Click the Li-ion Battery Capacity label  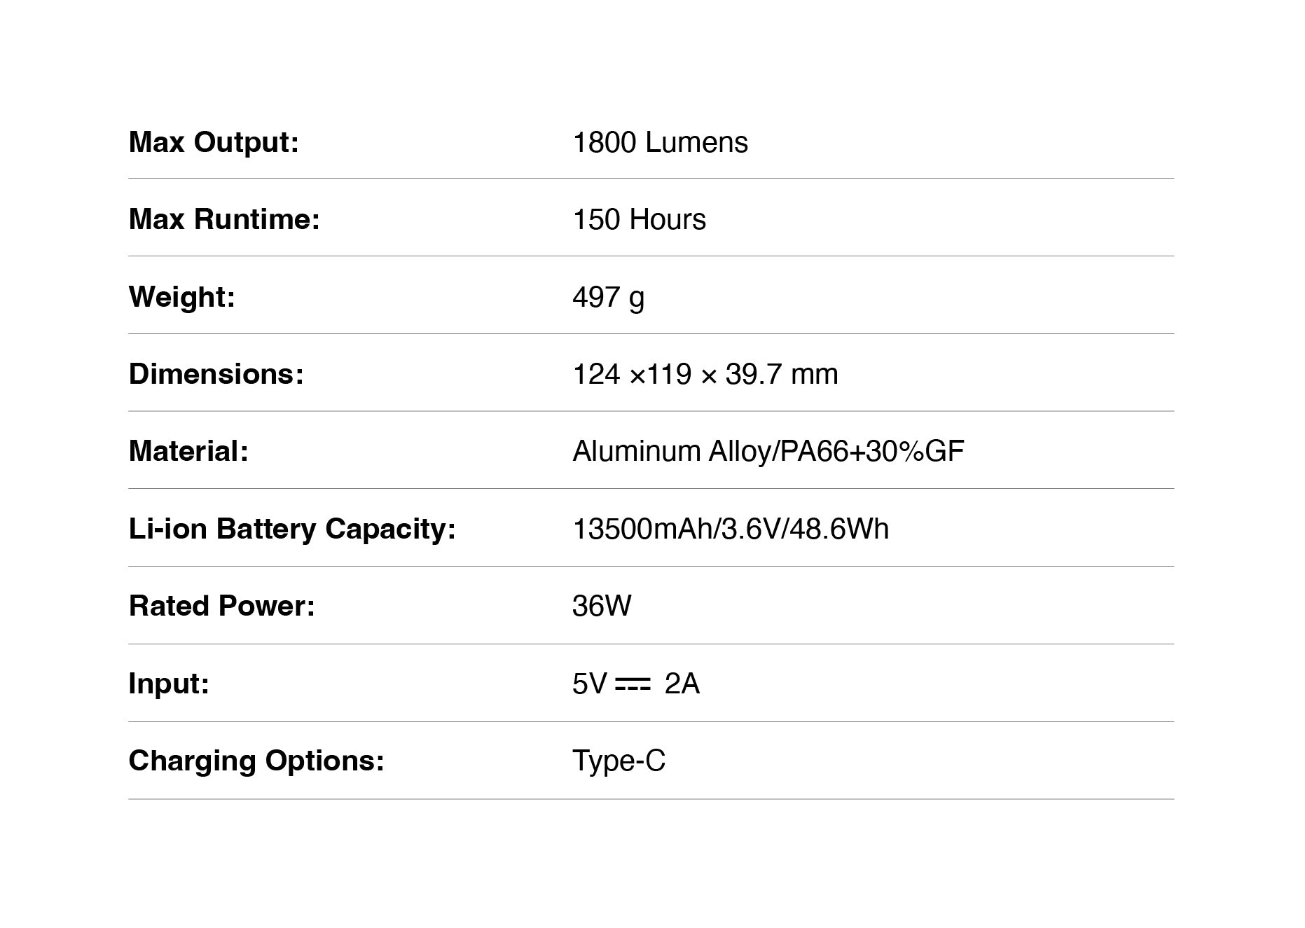292,529
